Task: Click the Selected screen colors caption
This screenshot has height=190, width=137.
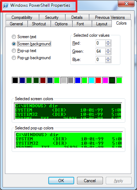Action: point(34,99)
